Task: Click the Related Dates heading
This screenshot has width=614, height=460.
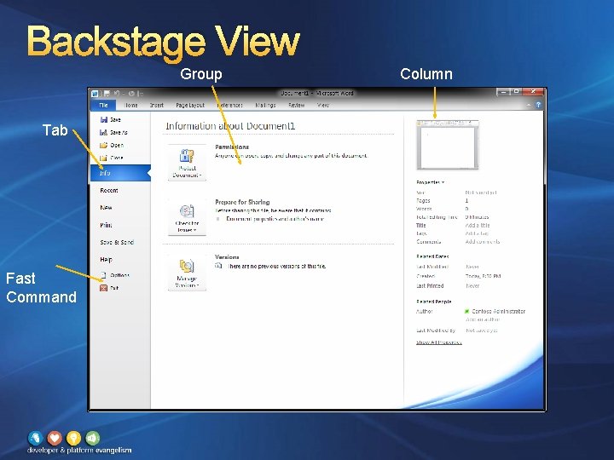Action: pyautogui.click(x=432, y=256)
